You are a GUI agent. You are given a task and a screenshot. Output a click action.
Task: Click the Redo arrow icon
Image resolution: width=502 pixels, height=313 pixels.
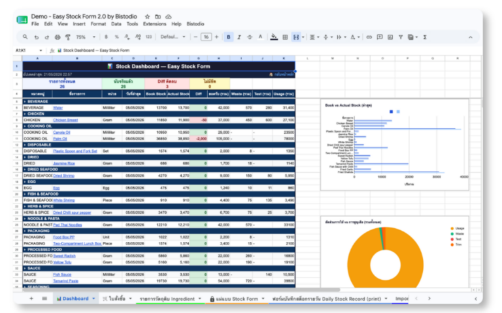47,37
